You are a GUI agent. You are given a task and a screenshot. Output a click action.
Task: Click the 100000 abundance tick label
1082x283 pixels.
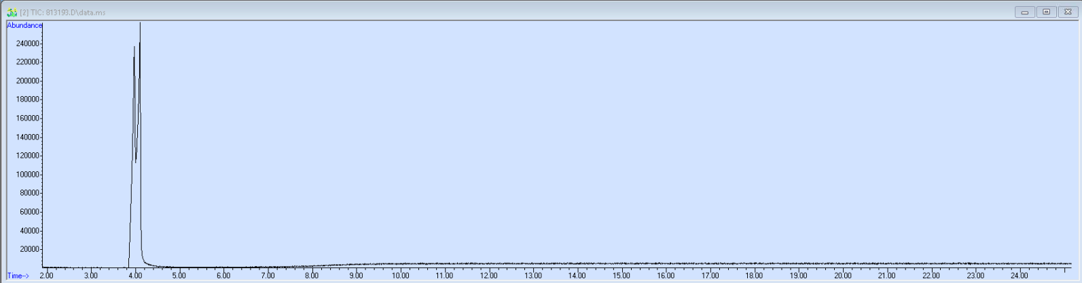coord(27,175)
